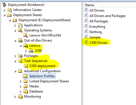Click the Operating Systems node icon

pyautogui.click(x=20, y=30)
